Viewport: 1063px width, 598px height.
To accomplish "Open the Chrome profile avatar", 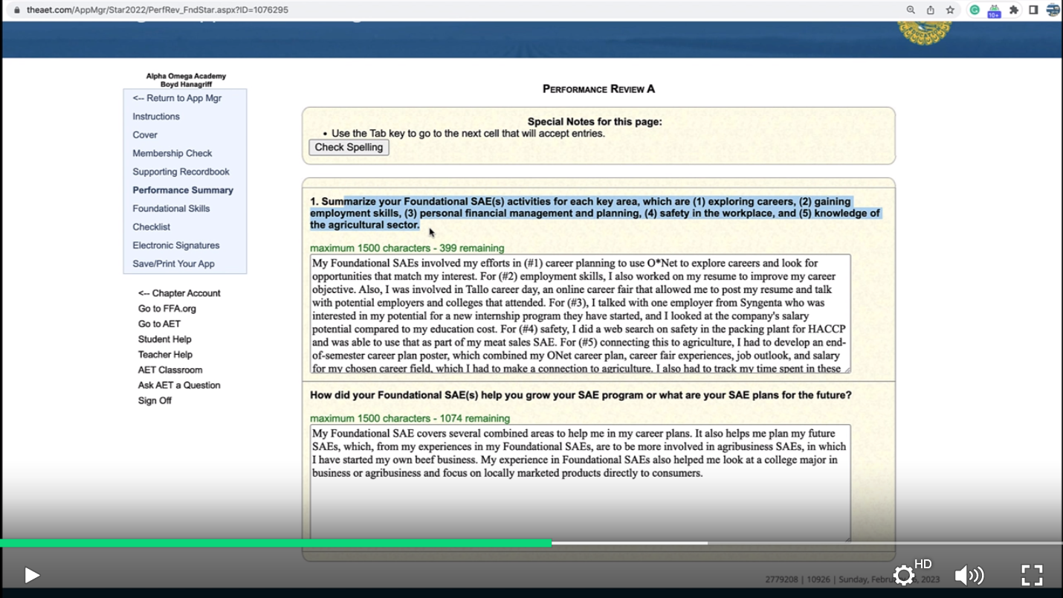I will tap(1053, 10).
